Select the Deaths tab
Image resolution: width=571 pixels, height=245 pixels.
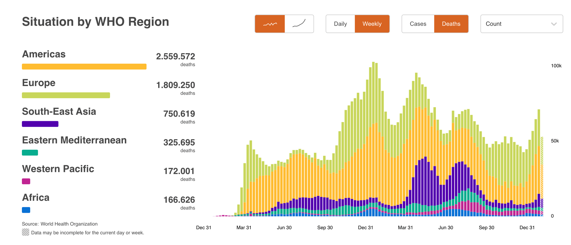pos(451,24)
